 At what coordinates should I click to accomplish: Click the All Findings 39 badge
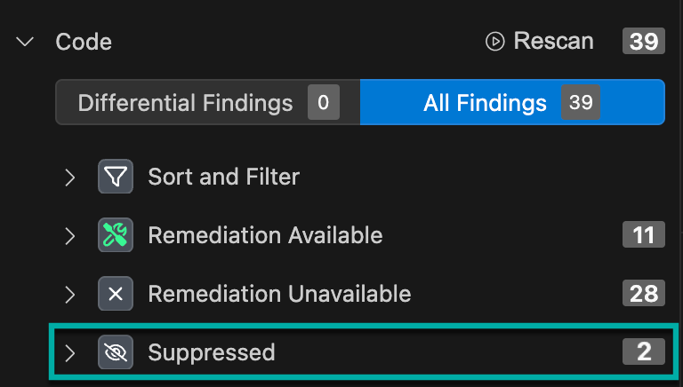click(x=581, y=103)
